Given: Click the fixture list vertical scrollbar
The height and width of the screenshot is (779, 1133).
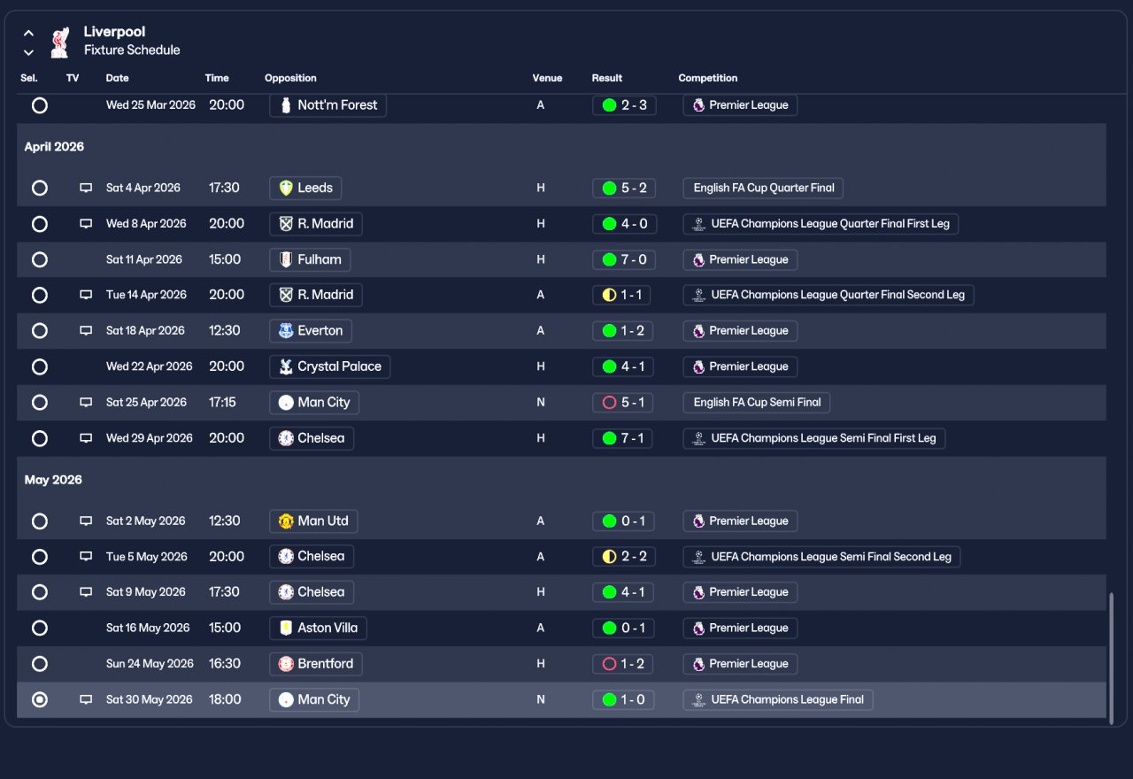Looking at the screenshot, I should tap(1112, 659).
